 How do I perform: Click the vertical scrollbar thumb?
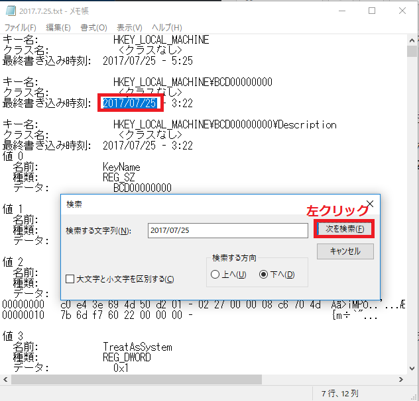point(412,51)
